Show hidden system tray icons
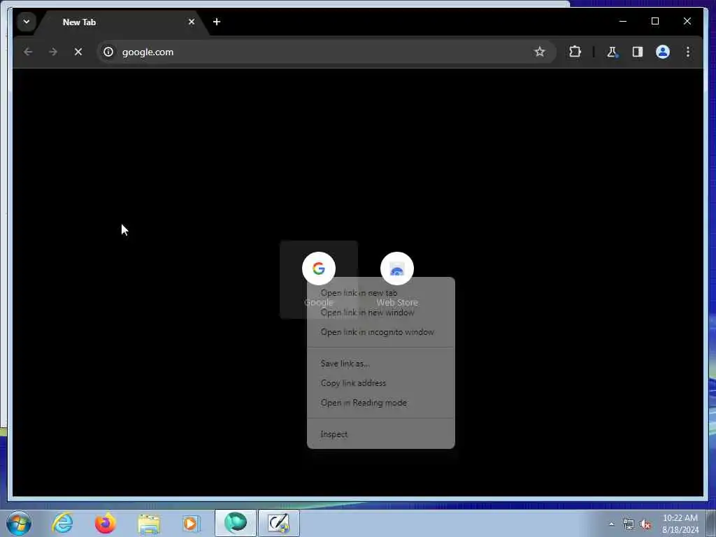This screenshot has height=537, width=716. [611, 524]
